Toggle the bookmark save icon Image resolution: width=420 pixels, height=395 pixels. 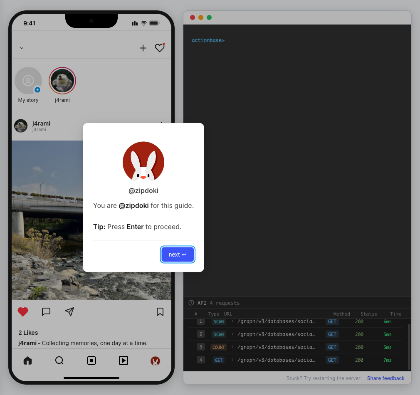[x=160, y=312]
